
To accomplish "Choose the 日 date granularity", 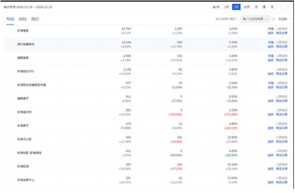I will 256,7.
